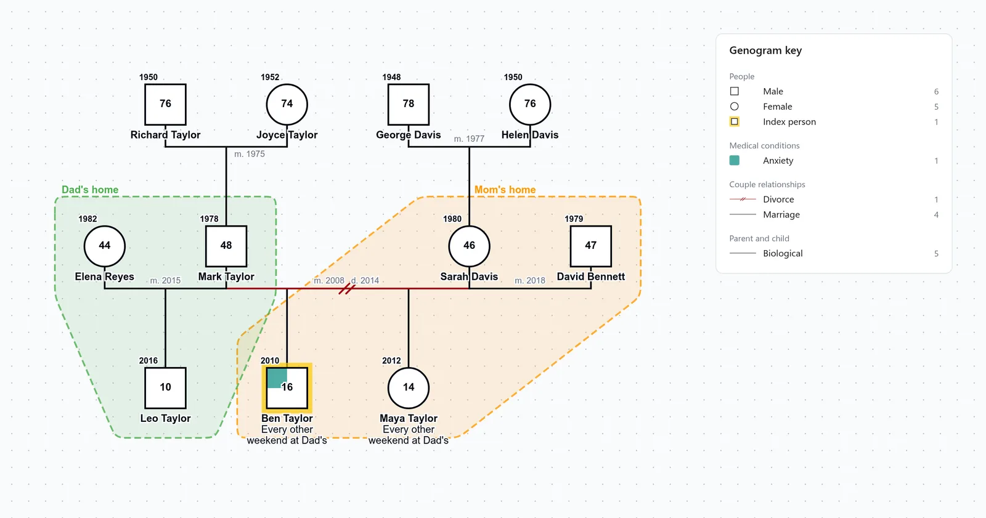Click the "Anxiety" label in the key
Screen dimensions: 986x518
[x=778, y=161]
